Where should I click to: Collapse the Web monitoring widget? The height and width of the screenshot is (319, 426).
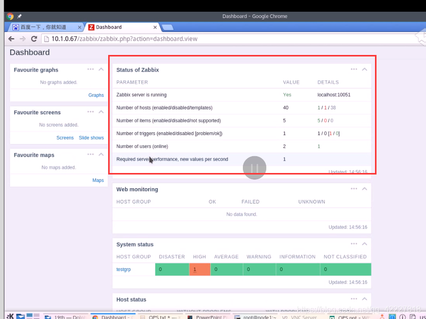click(x=365, y=189)
